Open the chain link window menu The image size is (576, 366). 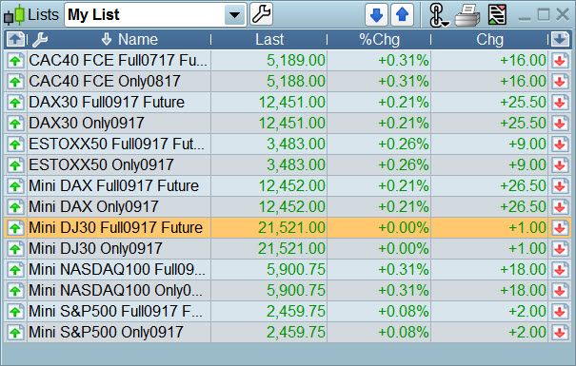coord(438,15)
